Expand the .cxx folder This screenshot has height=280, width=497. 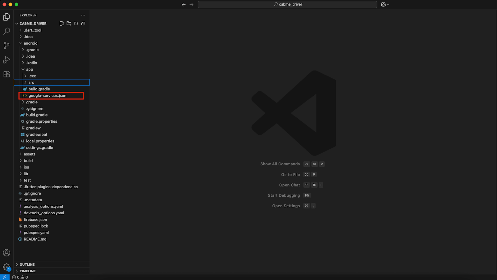52,76
